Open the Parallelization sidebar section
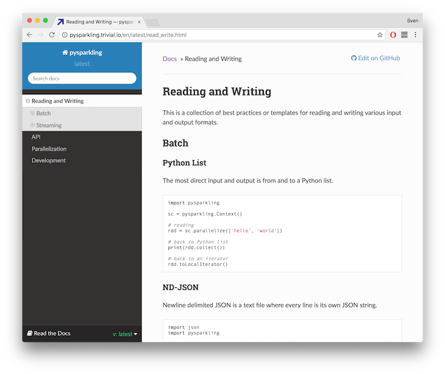Image resolution: width=445 pixels, height=374 pixels. click(x=49, y=149)
